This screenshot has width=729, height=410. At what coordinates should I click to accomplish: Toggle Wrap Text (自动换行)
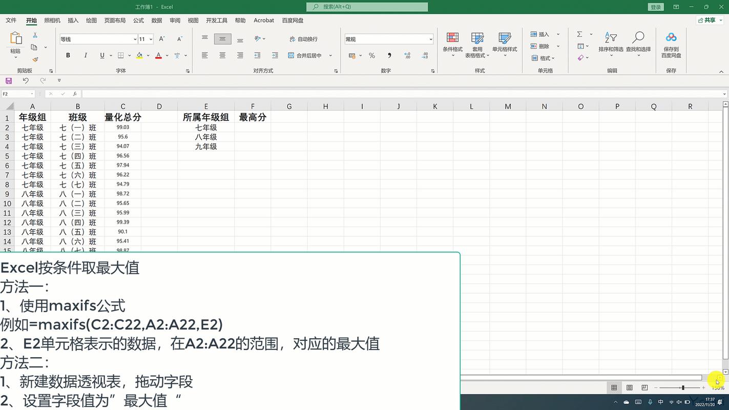(x=304, y=39)
